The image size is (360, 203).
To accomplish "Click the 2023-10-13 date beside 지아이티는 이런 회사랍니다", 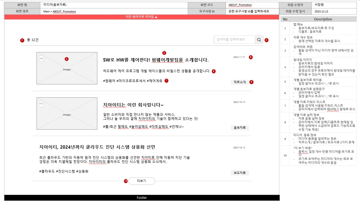I will click(x=239, y=102).
